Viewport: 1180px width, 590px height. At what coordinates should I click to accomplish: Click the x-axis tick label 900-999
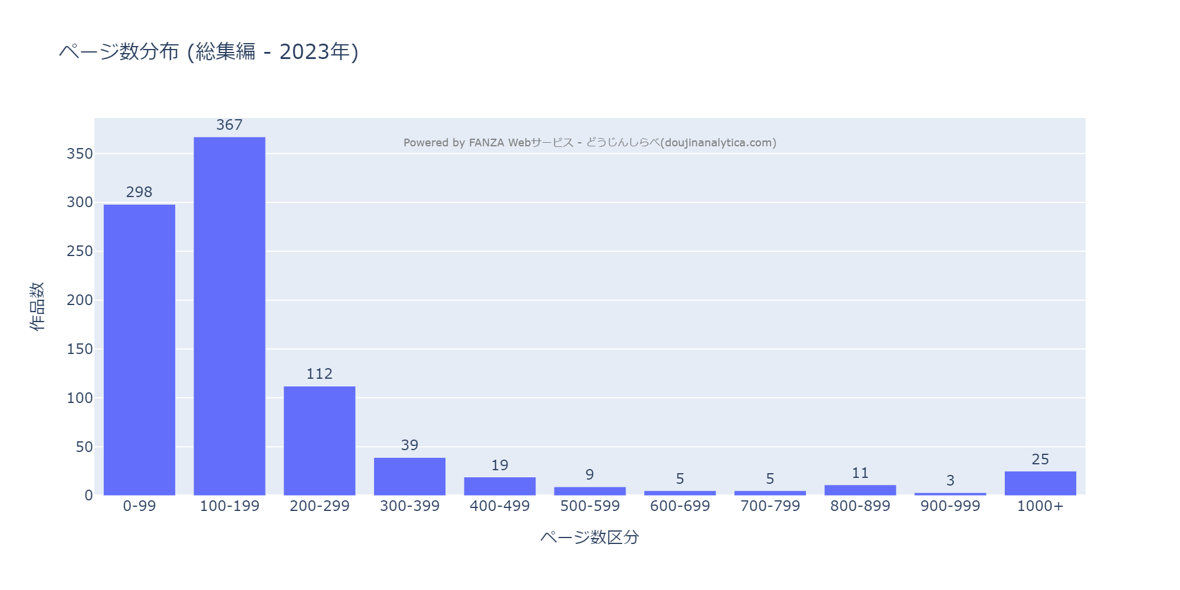(950, 506)
